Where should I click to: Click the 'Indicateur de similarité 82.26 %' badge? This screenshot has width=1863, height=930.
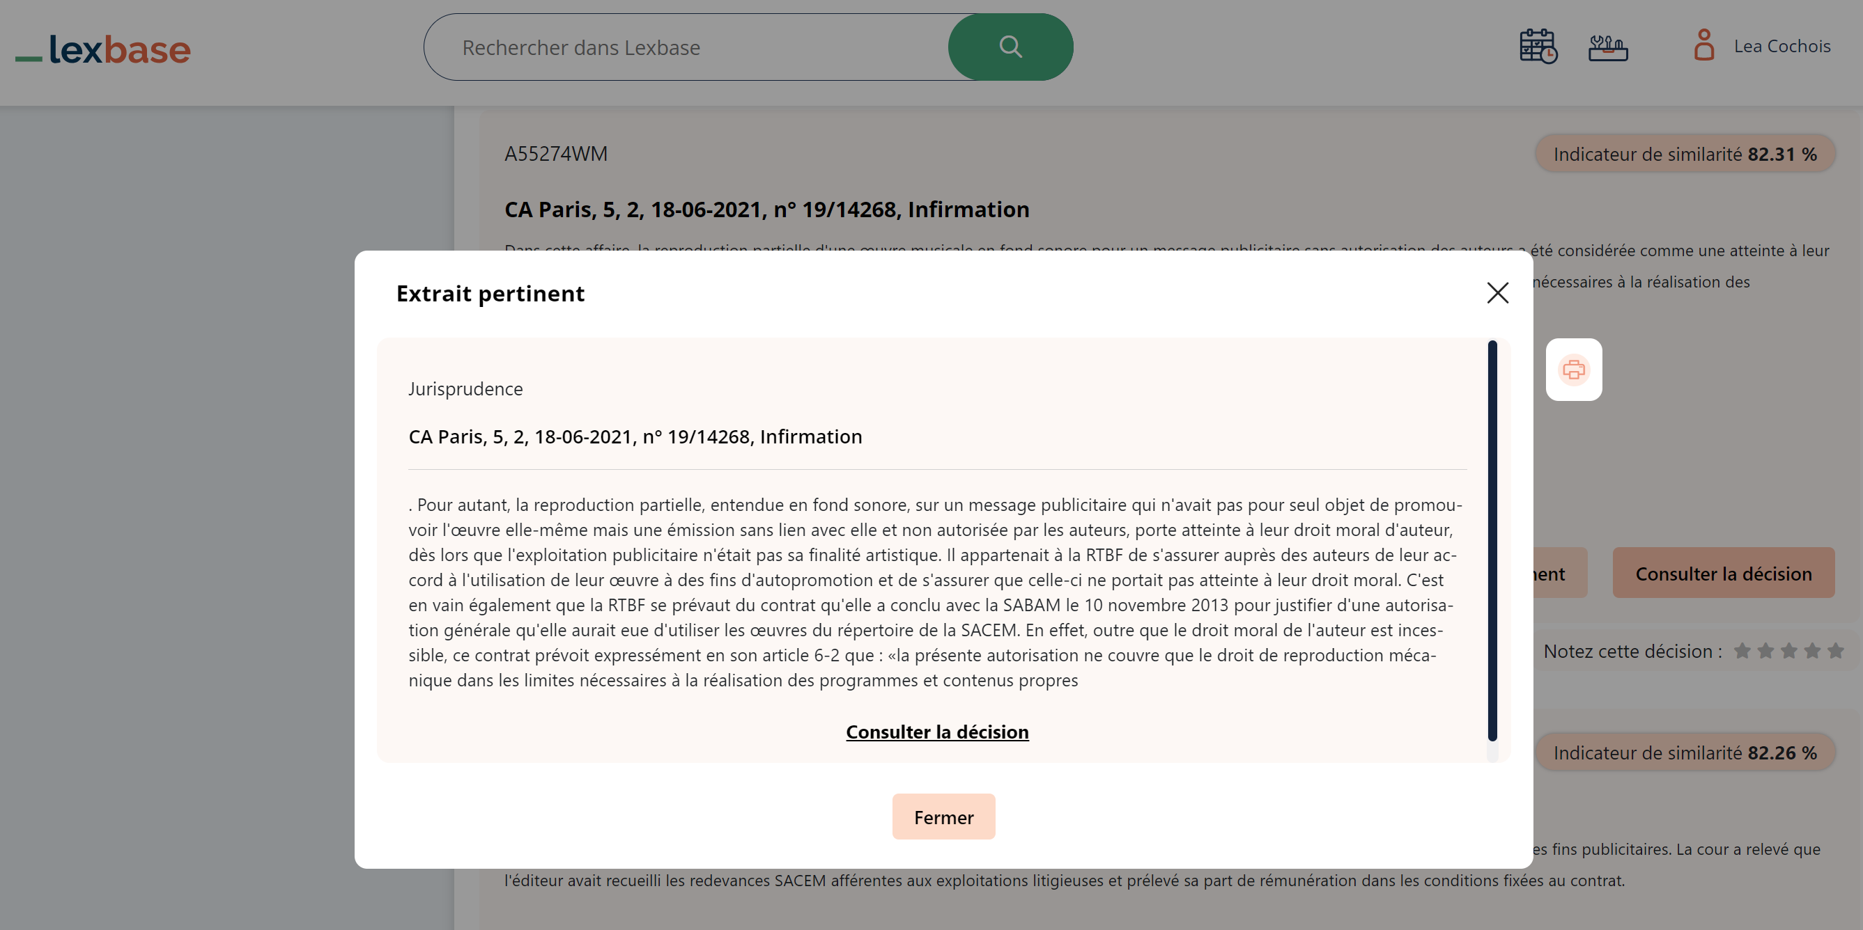coord(1685,752)
